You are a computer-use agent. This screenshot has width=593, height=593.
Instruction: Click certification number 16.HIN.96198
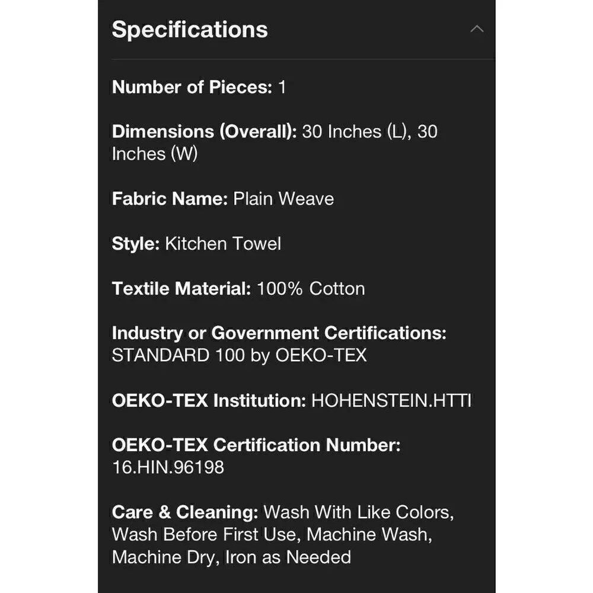(168, 467)
